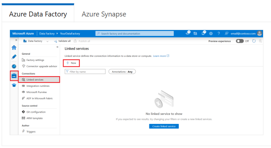Click the New linked service button
Viewport: 271px width, 148px height.
[71, 63]
